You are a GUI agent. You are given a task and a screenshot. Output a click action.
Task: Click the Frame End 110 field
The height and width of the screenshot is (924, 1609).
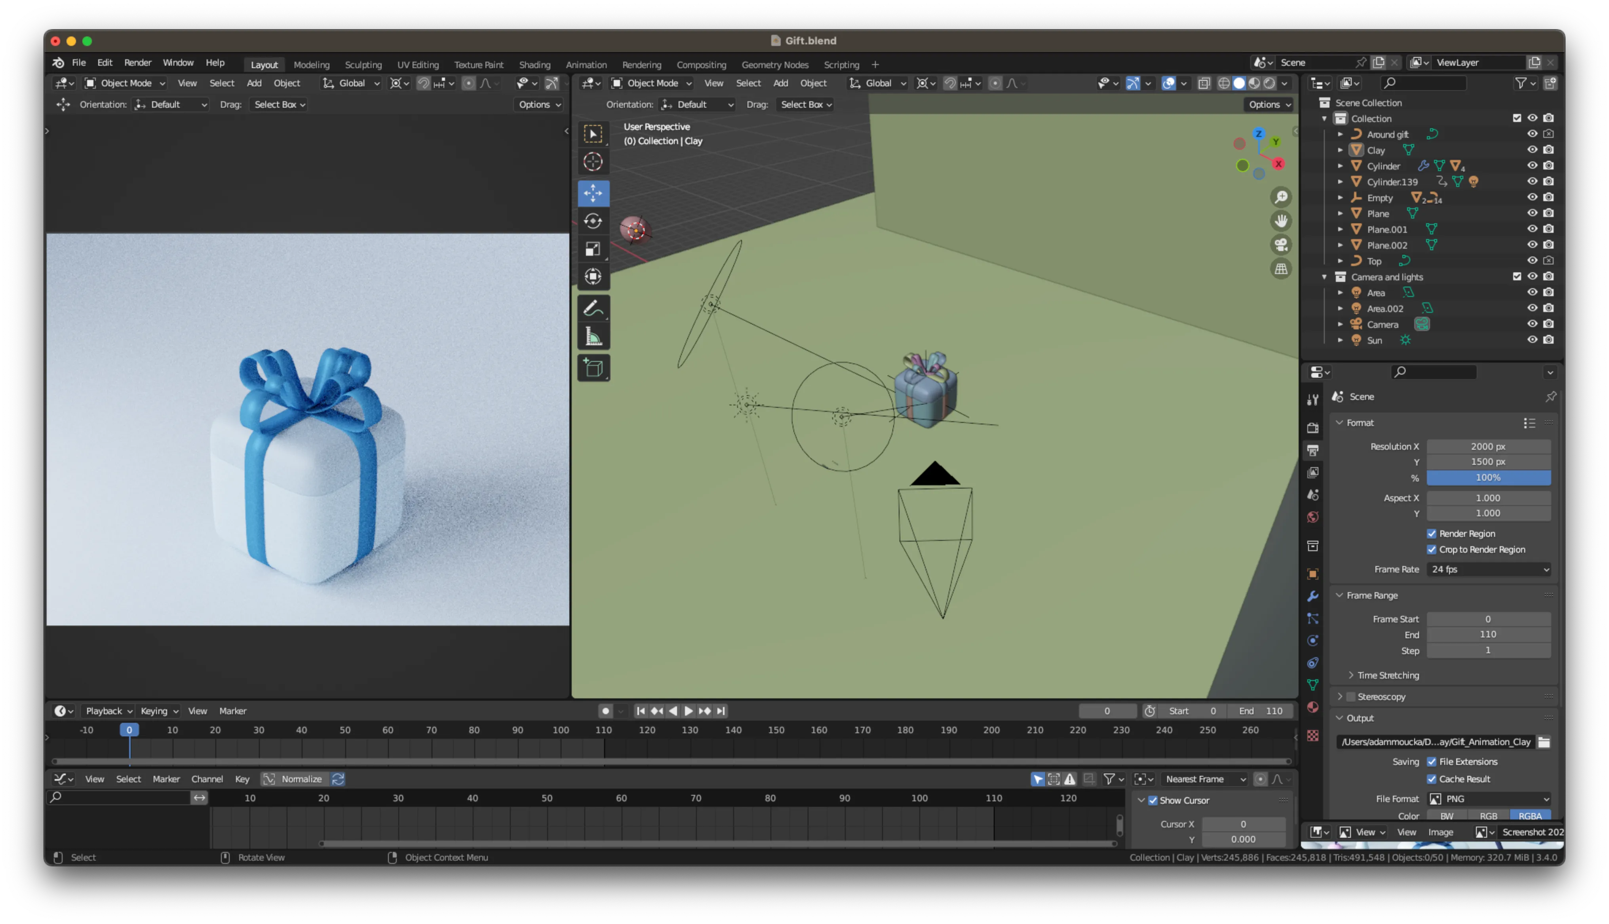(1489, 635)
